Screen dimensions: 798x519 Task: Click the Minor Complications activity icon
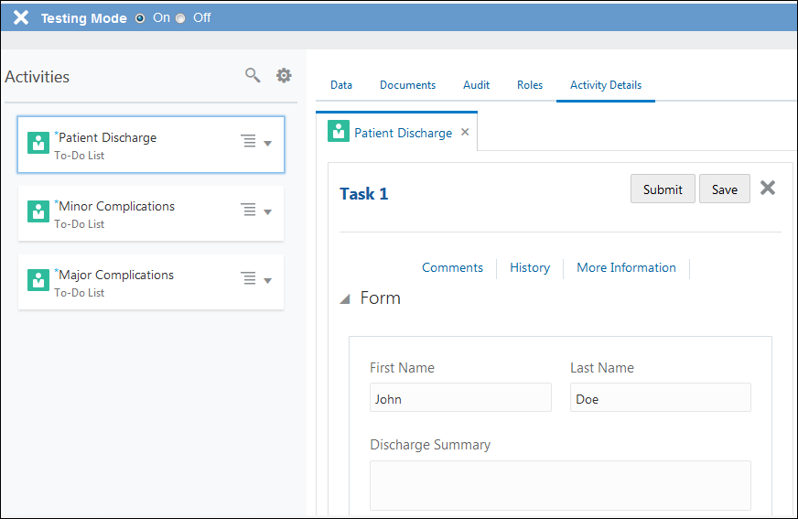pyautogui.click(x=38, y=211)
